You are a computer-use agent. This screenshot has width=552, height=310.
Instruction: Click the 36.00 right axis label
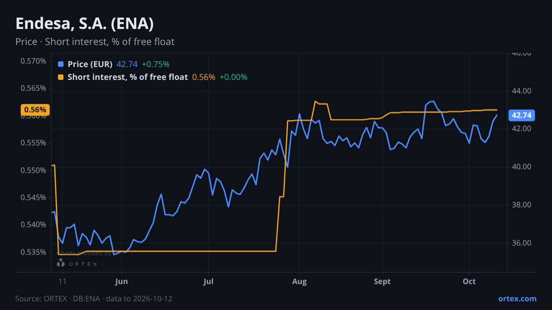(x=521, y=243)
